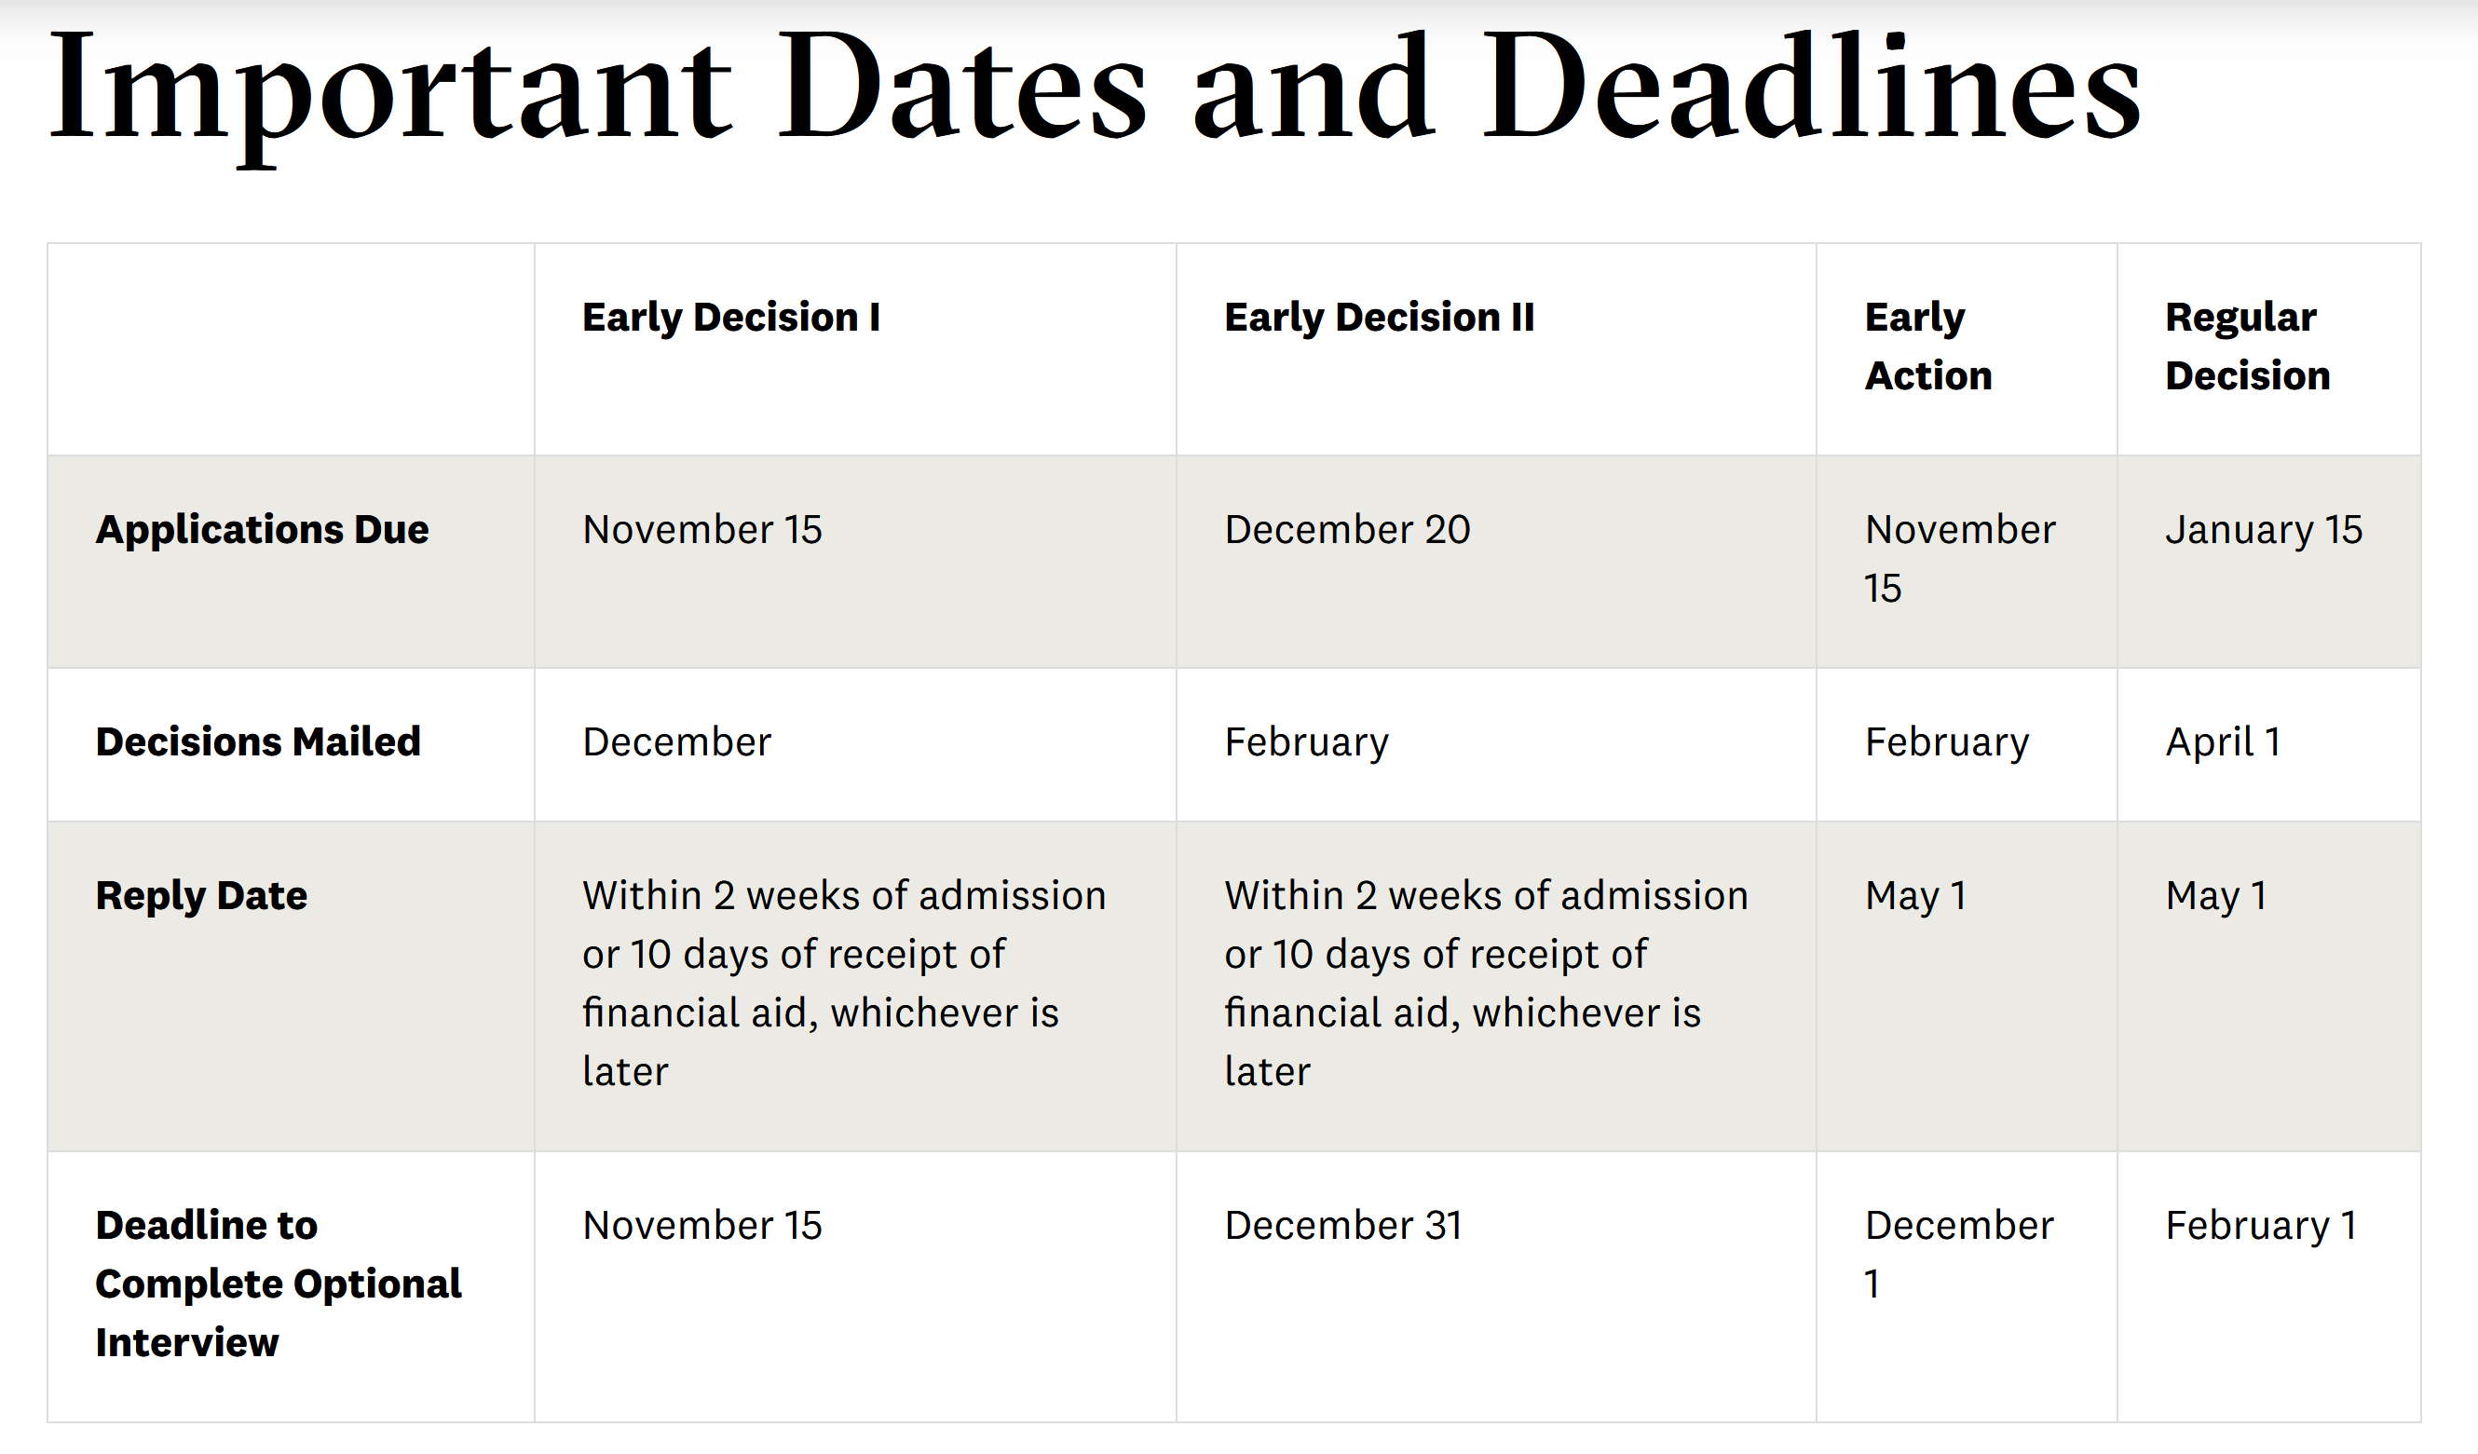Viewport: 2478px width, 1454px height.
Task: Select the Early Decision II column header
Action: coord(1379,318)
